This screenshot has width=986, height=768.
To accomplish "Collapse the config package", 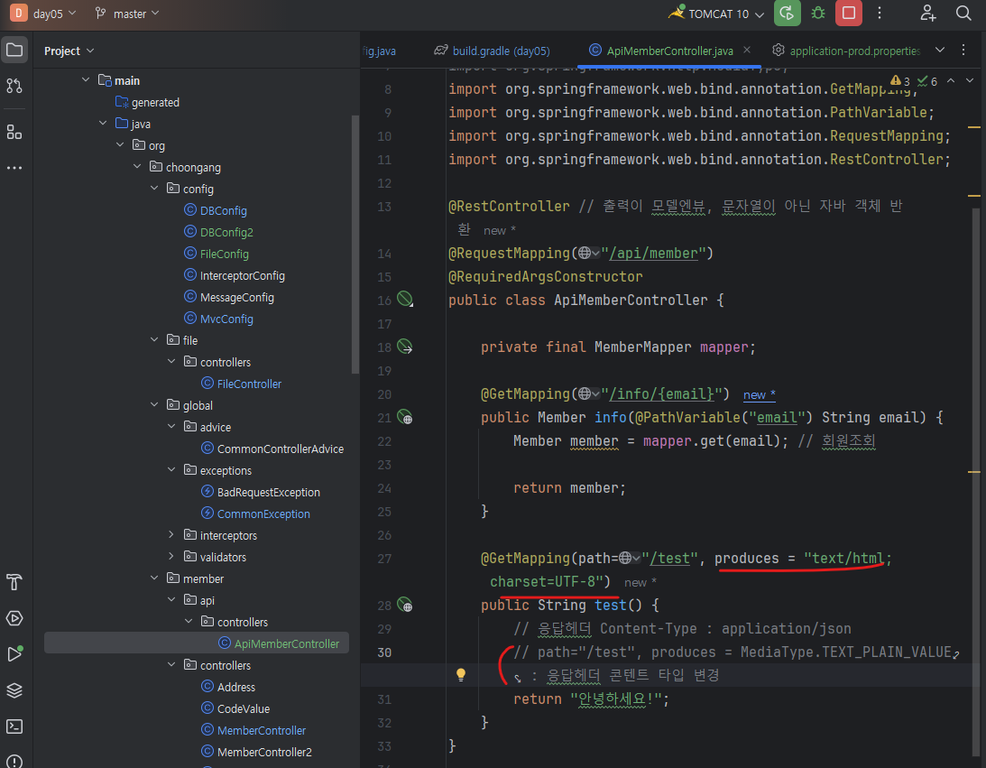I will click(x=154, y=188).
